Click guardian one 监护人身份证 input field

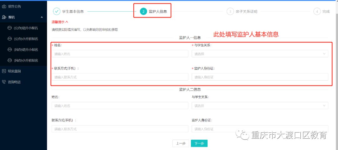260,77
